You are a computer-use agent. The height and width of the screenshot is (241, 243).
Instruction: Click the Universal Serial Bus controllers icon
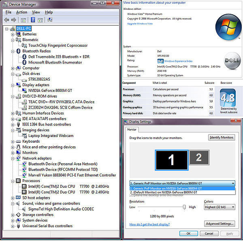(19, 226)
